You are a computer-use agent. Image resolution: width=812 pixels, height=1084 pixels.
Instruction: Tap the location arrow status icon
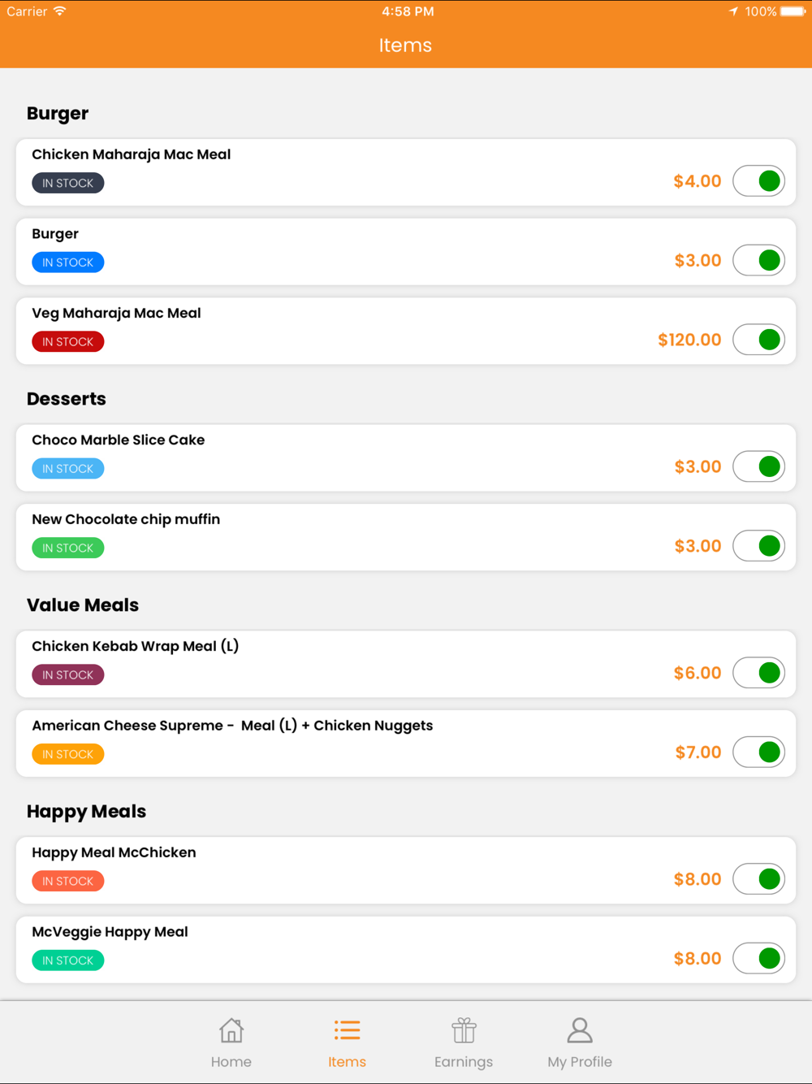(734, 11)
